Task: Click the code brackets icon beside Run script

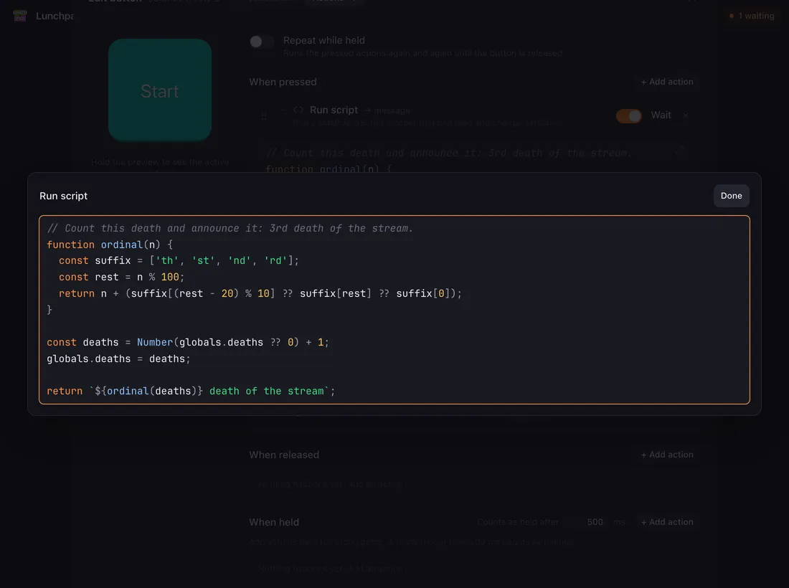Action: click(x=298, y=110)
